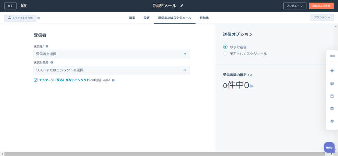
Task: Click the drag handle dots on sidebar
Action: (332, 56)
